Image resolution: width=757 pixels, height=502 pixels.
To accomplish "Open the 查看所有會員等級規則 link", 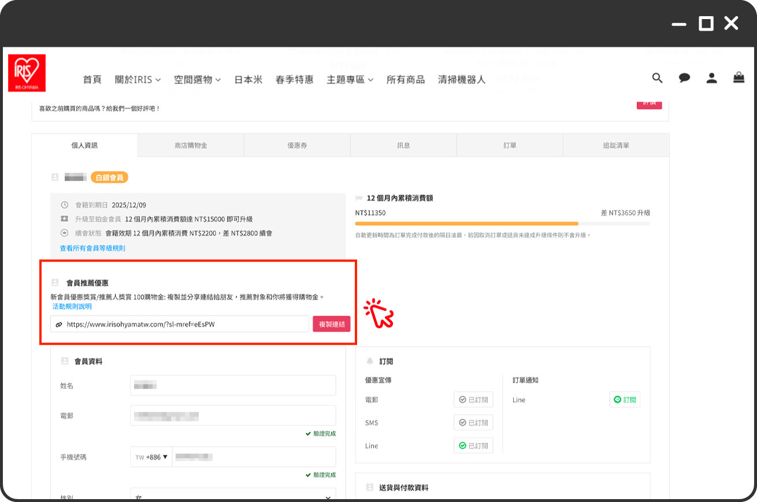I will point(92,248).
